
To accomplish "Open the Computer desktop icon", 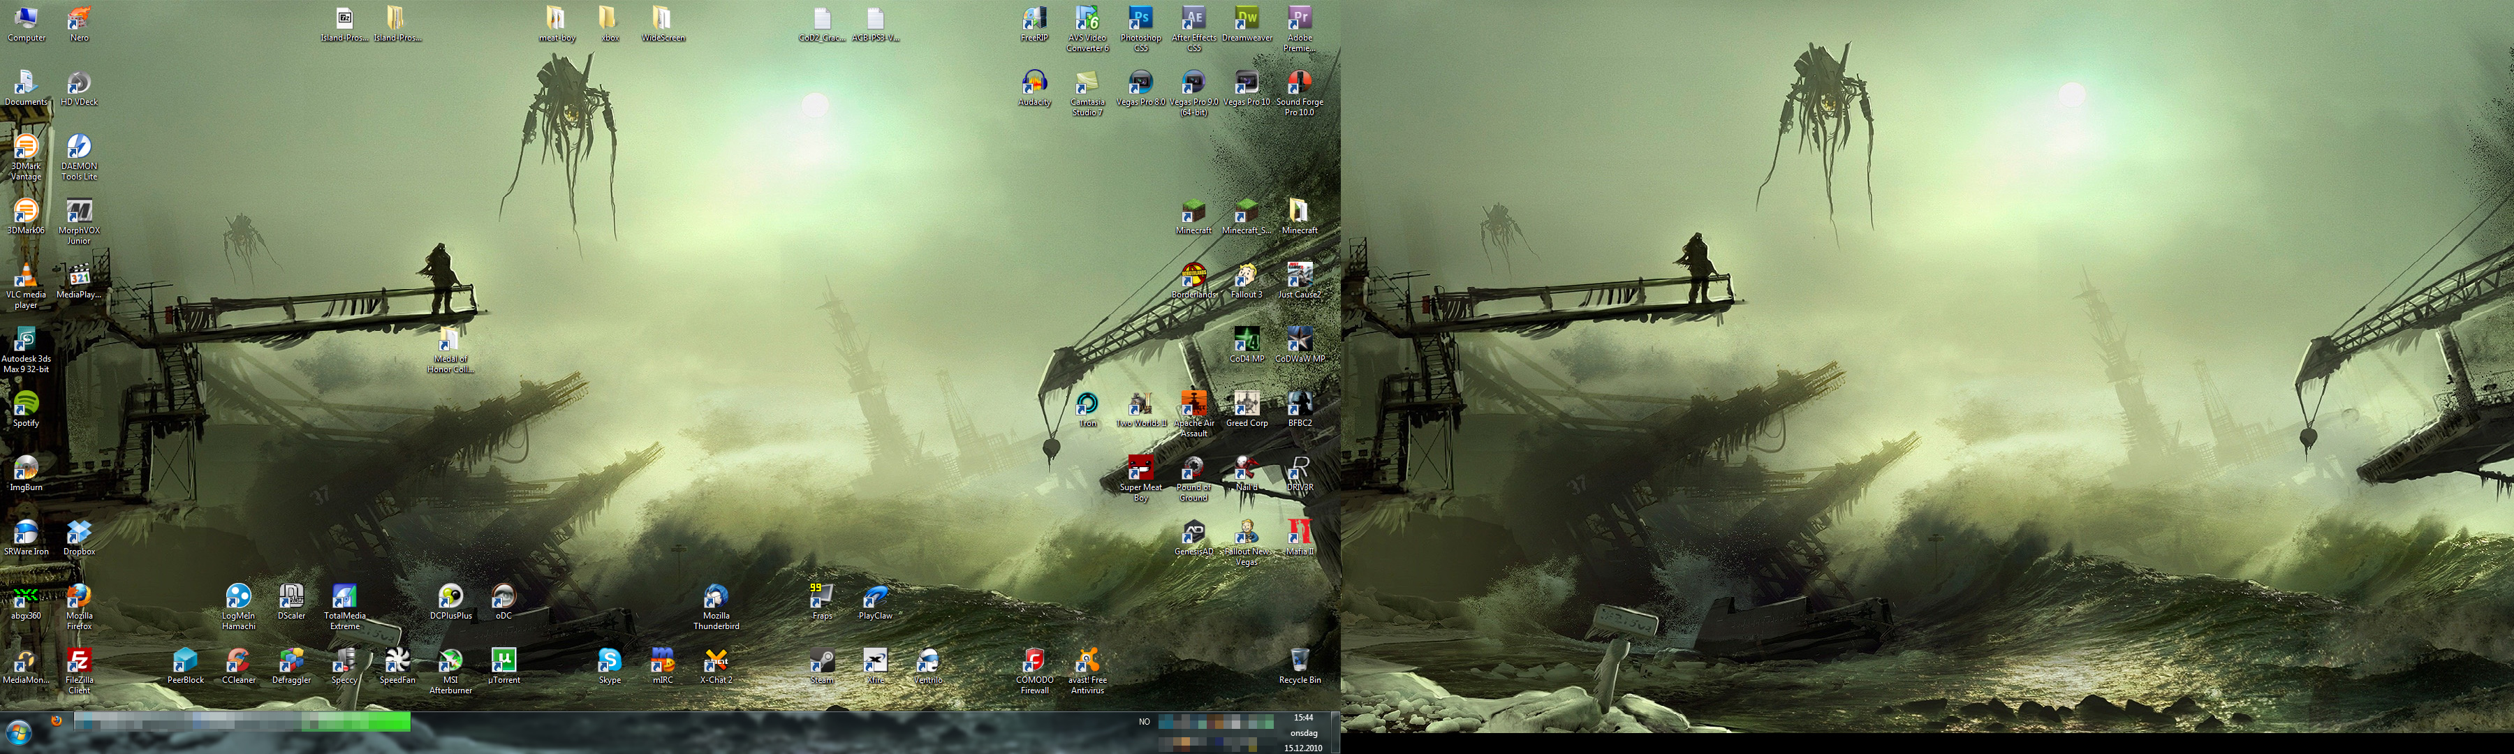I will [x=27, y=24].
